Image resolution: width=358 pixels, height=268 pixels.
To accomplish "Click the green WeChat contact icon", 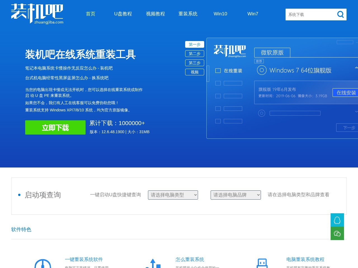I will pyautogui.click(x=337, y=233).
